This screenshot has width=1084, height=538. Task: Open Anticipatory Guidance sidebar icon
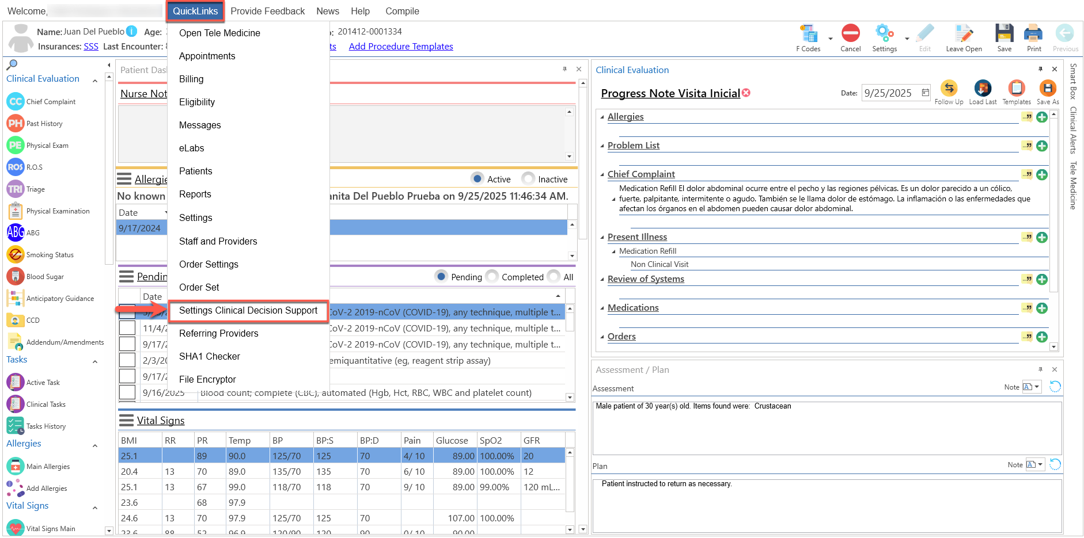(16, 299)
